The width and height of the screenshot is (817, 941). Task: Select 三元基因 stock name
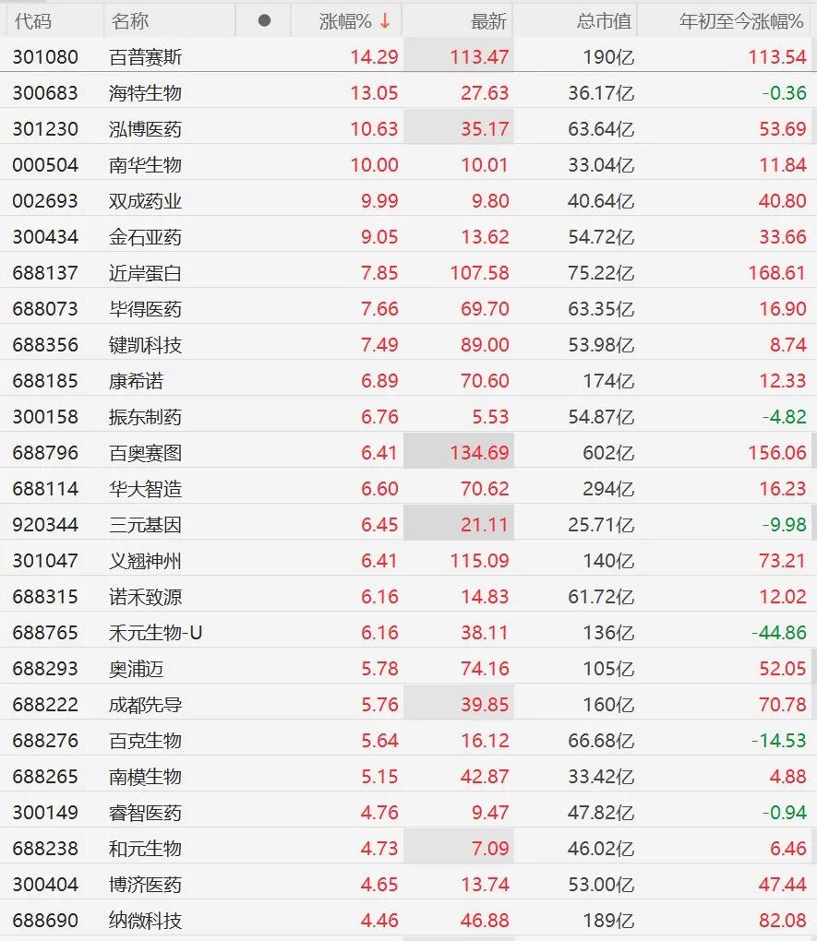(145, 525)
